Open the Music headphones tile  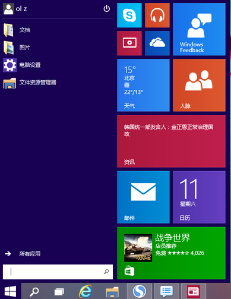click(157, 15)
